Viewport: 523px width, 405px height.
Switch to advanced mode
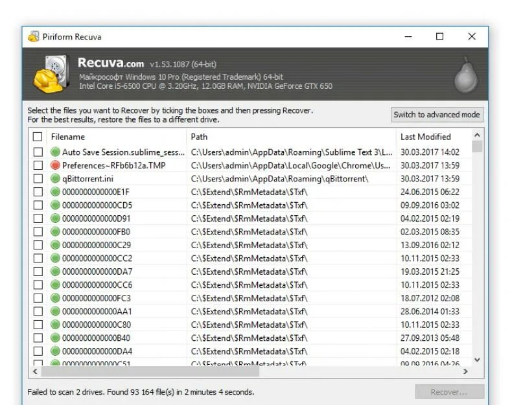437,115
